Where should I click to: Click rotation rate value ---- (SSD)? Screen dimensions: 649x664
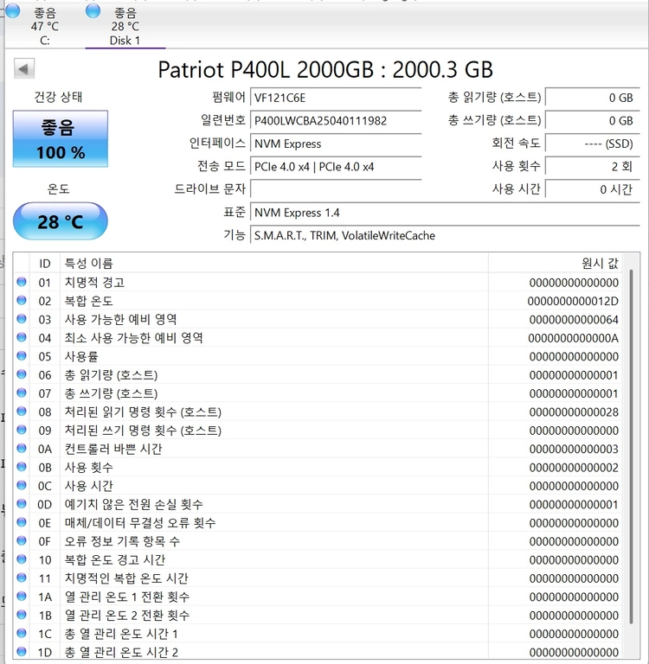point(592,144)
